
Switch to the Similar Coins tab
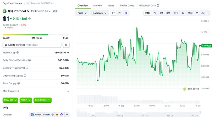point(127,6)
